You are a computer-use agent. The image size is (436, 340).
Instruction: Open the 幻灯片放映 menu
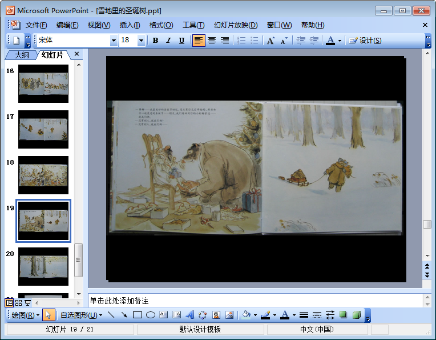pos(236,25)
